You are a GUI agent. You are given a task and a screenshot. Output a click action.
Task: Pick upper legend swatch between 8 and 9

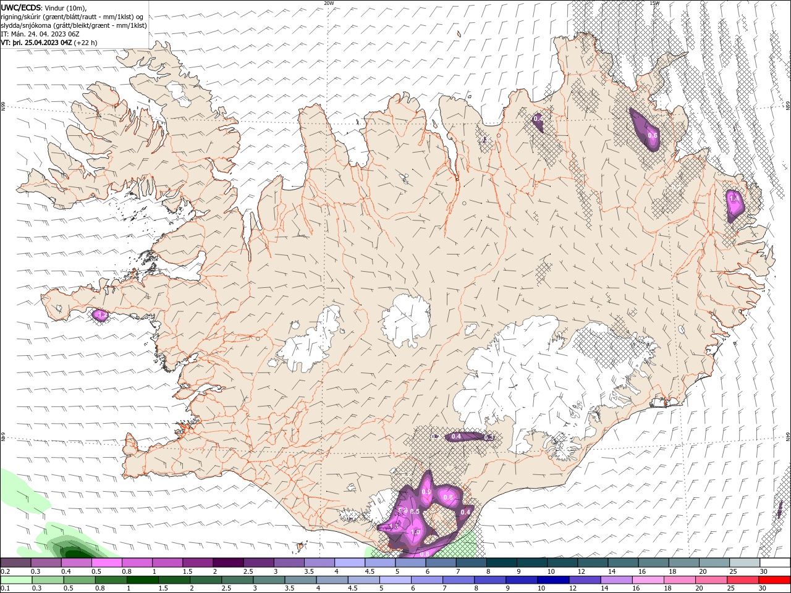(502, 562)
